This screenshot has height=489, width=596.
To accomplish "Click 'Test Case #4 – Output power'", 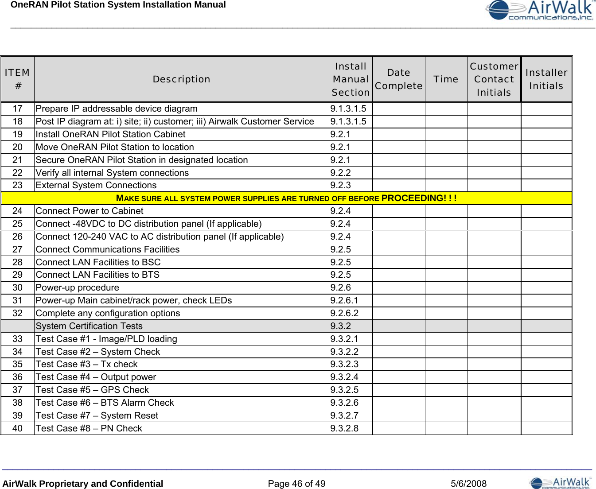I will pos(96,377).
